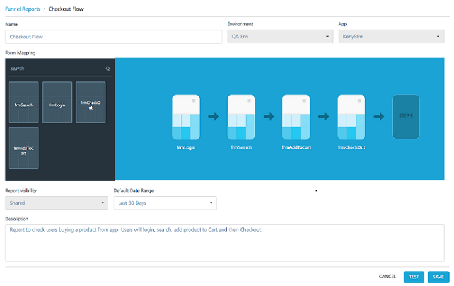
Task: Open the Default Date Range dropdown
Action: coord(165,203)
